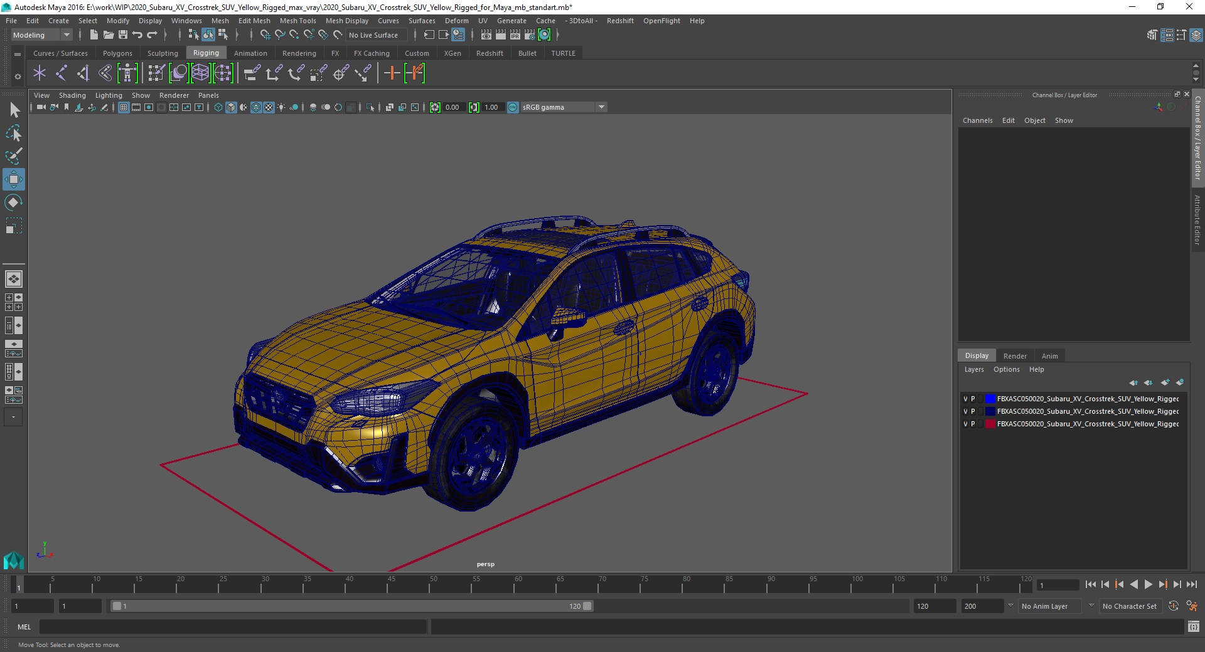This screenshot has height=652, width=1205.
Task: Toggle playback P of blue-swatch layer
Action: click(x=973, y=399)
